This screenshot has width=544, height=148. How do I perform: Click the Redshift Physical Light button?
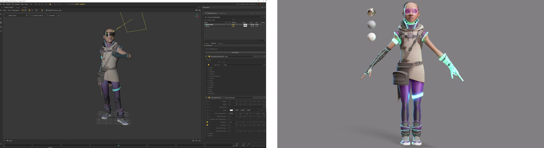[54, 10]
